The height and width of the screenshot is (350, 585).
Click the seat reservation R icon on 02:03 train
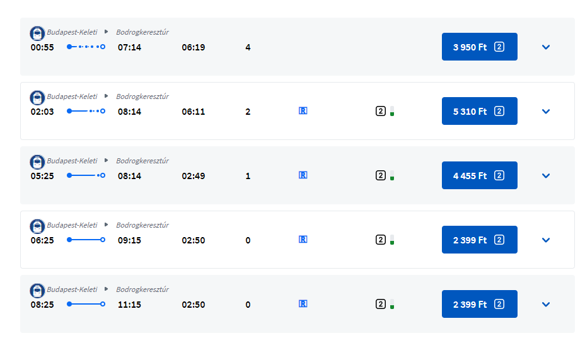click(x=303, y=111)
